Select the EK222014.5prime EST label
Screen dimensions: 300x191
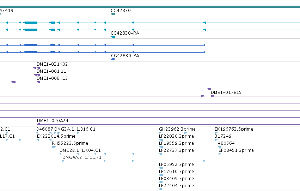[56, 136]
